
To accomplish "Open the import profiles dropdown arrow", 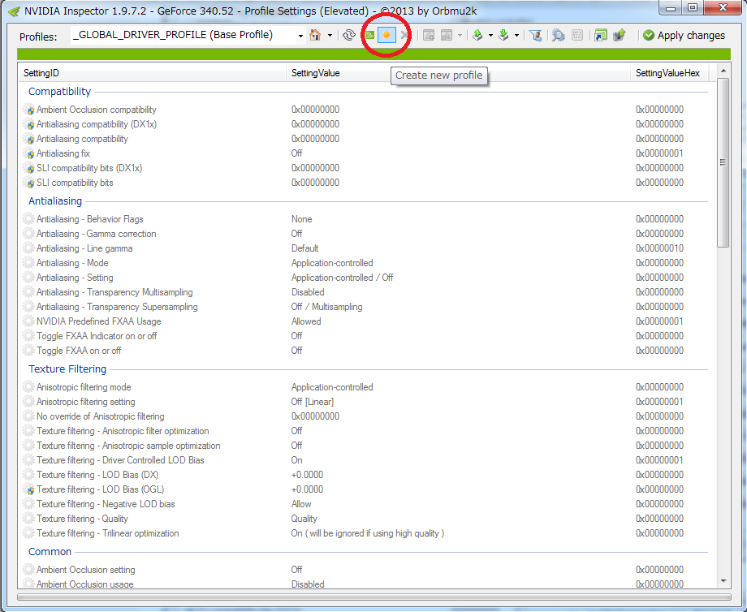I will (516, 35).
